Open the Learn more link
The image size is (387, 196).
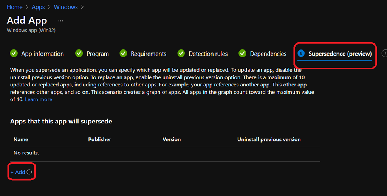click(39, 99)
